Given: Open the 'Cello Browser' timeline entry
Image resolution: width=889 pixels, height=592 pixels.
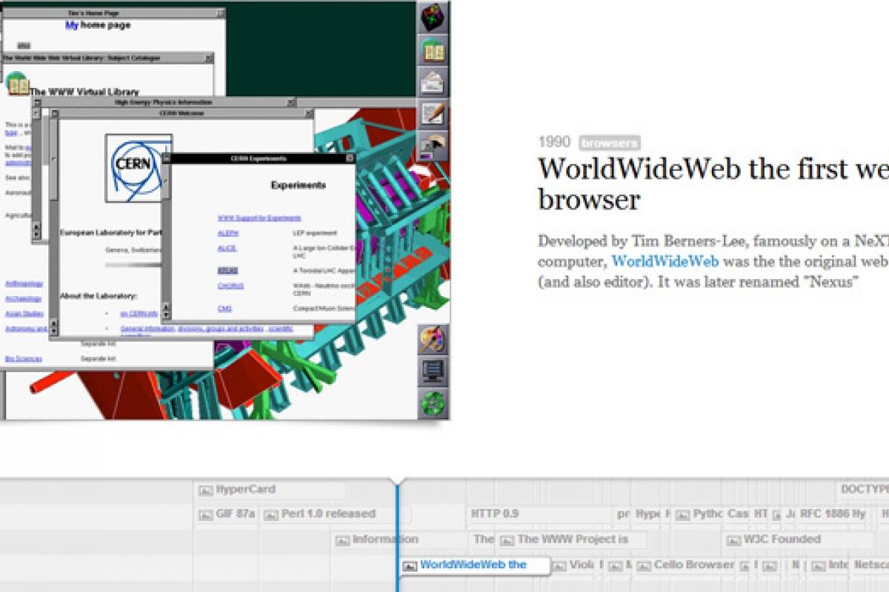Looking at the screenshot, I should click(693, 565).
